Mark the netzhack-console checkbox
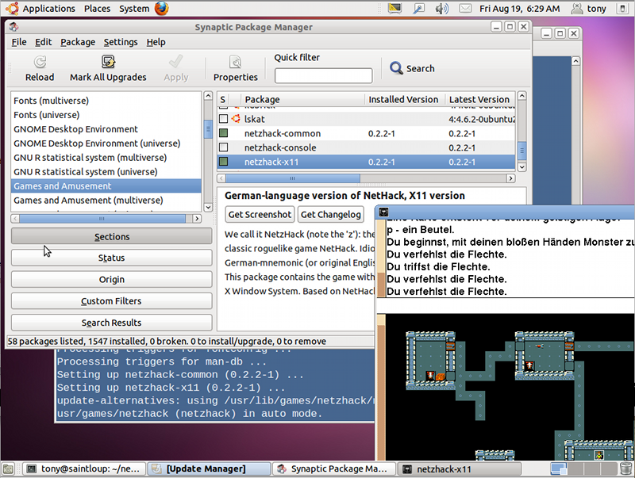635x478 pixels. (x=223, y=147)
